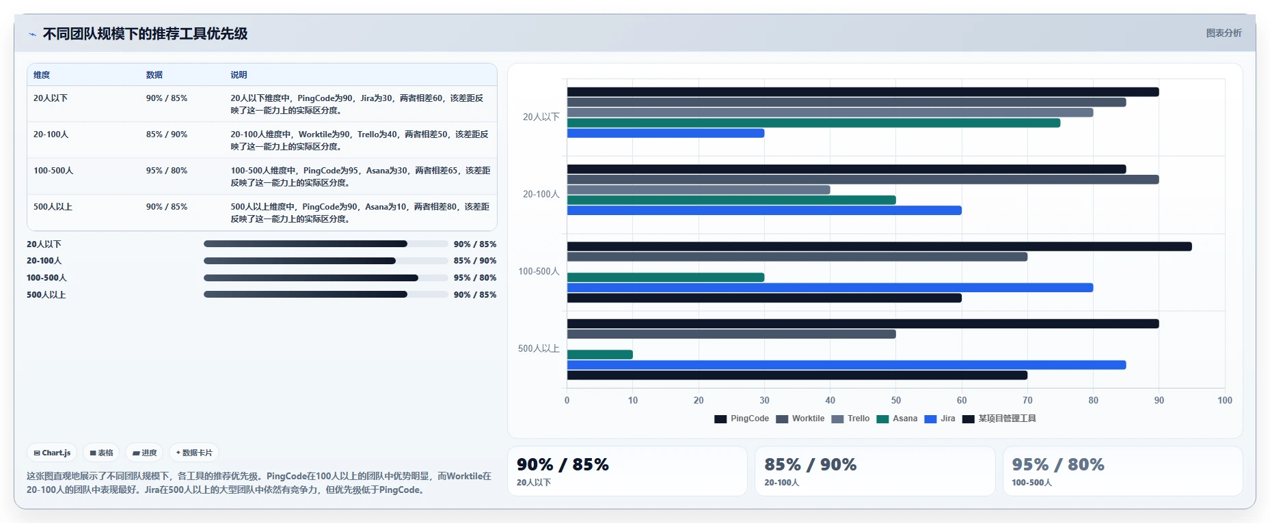This screenshot has width=1270, height=523.
Task: Click the Chart.js chip
Action: 53,453
